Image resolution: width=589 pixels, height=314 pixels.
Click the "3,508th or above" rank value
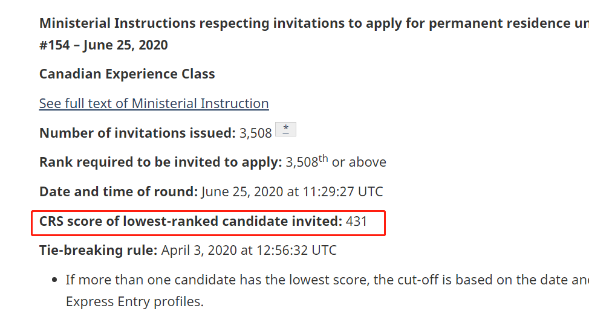pyautogui.click(x=336, y=162)
